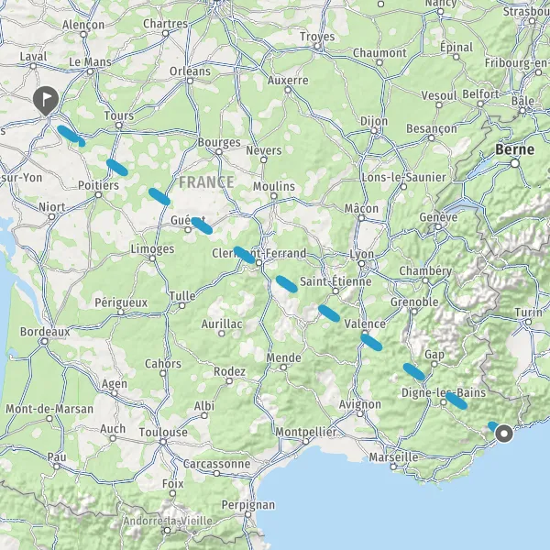Click the route dash over Clermont-Ferrand
Image resolution: width=550 pixels, height=550 pixels.
pyautogui.click(x=244, y=255)
